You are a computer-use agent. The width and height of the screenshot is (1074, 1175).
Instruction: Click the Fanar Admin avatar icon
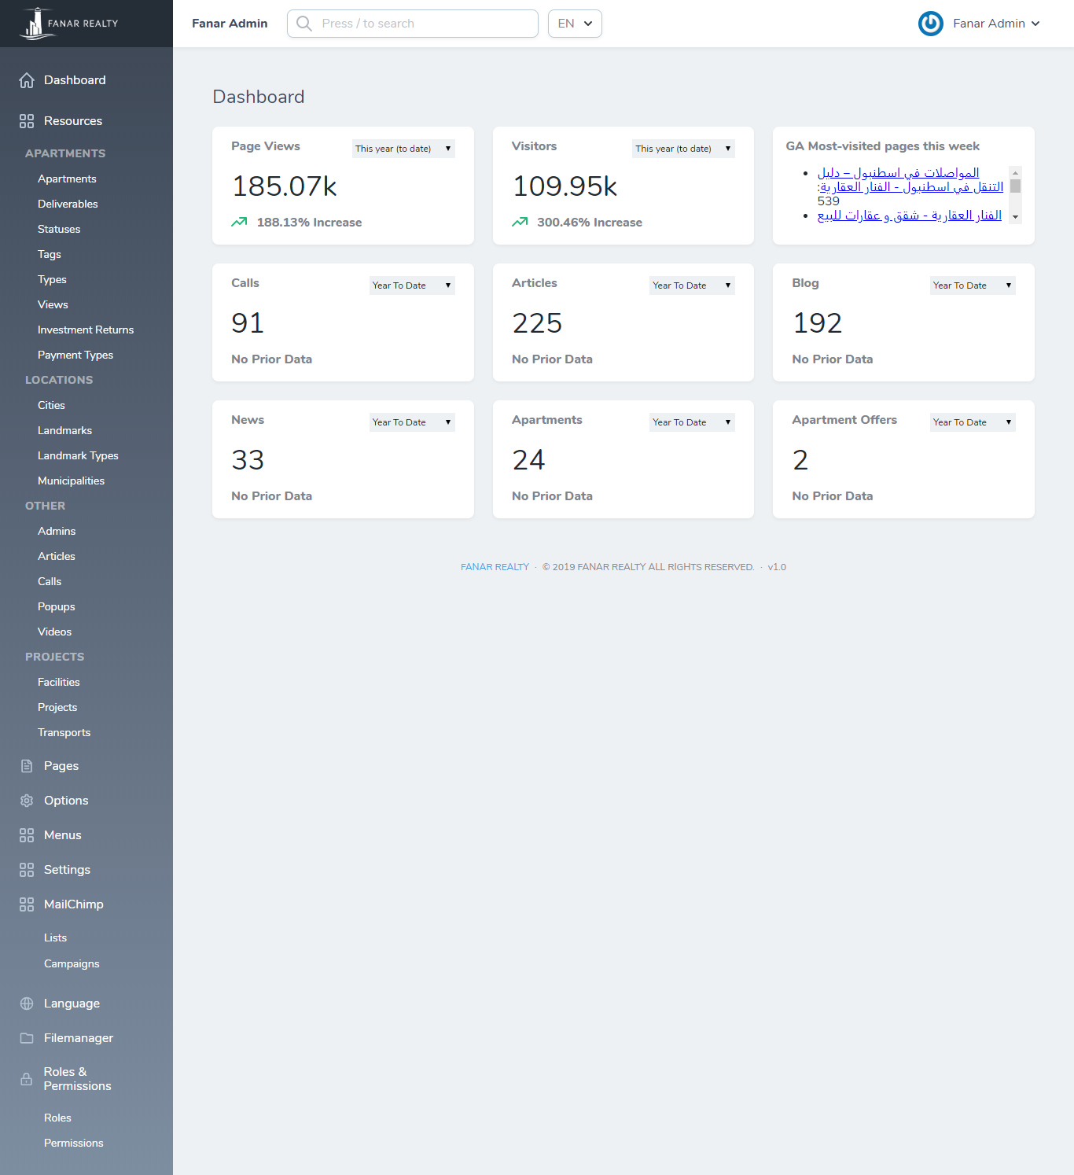931,24
